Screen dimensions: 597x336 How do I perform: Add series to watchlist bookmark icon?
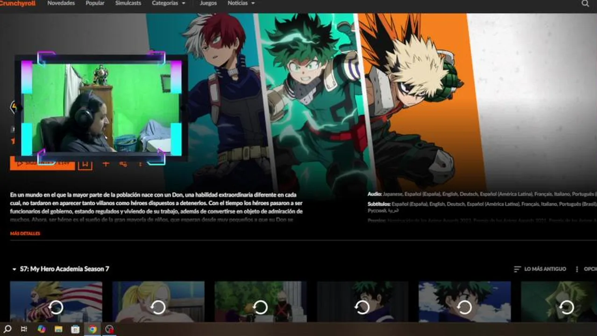click(85, 164)
